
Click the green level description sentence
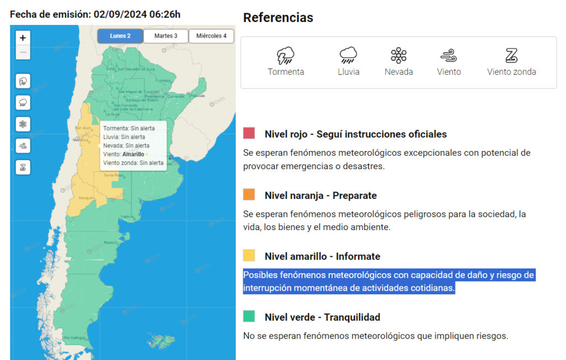point(375,336)
